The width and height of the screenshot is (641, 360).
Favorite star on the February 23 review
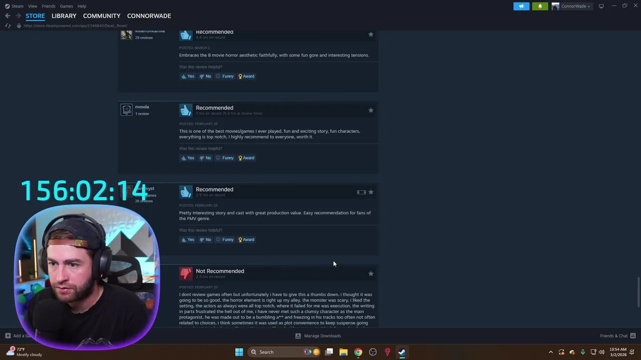pos(371,192)
